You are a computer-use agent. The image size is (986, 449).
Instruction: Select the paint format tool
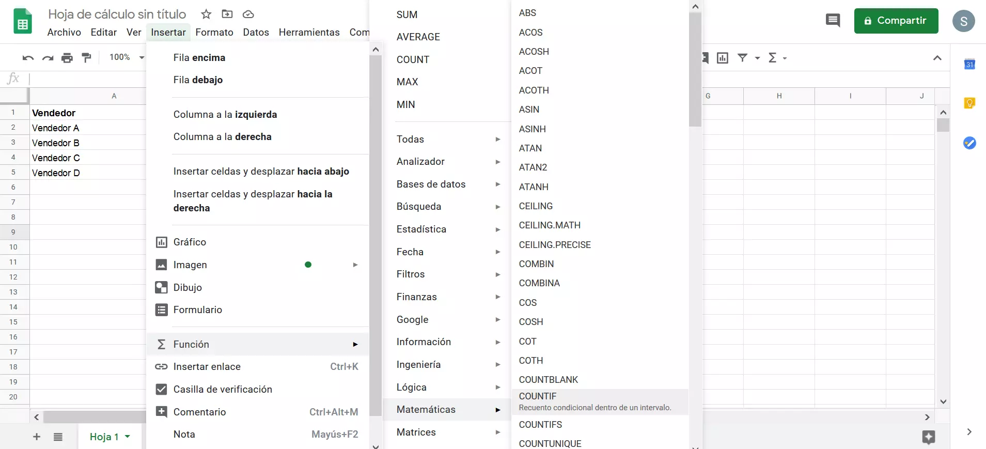[87, 57]
